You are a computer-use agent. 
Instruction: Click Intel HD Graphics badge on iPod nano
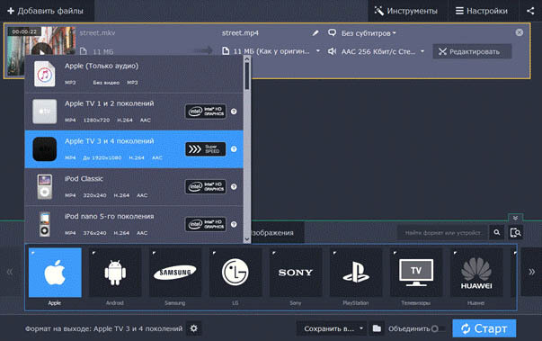click(x=206, y=224)
